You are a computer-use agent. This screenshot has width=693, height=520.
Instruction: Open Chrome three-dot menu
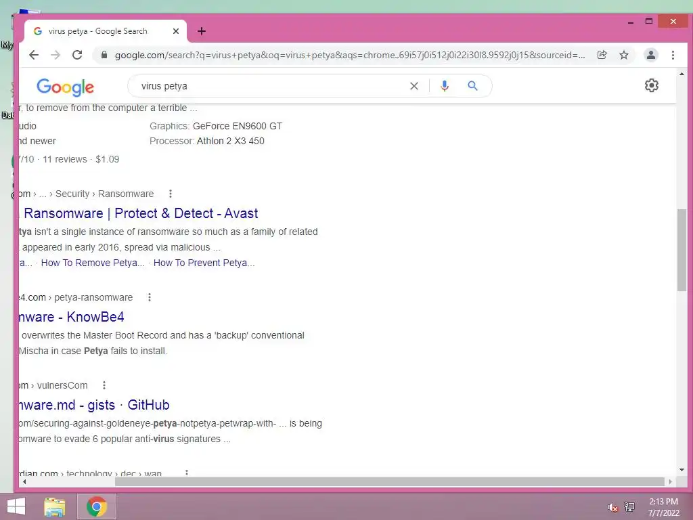(x=673, y=55)
